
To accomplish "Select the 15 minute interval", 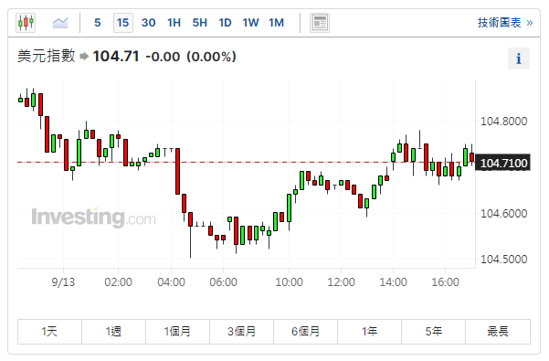I will (123, 23).
